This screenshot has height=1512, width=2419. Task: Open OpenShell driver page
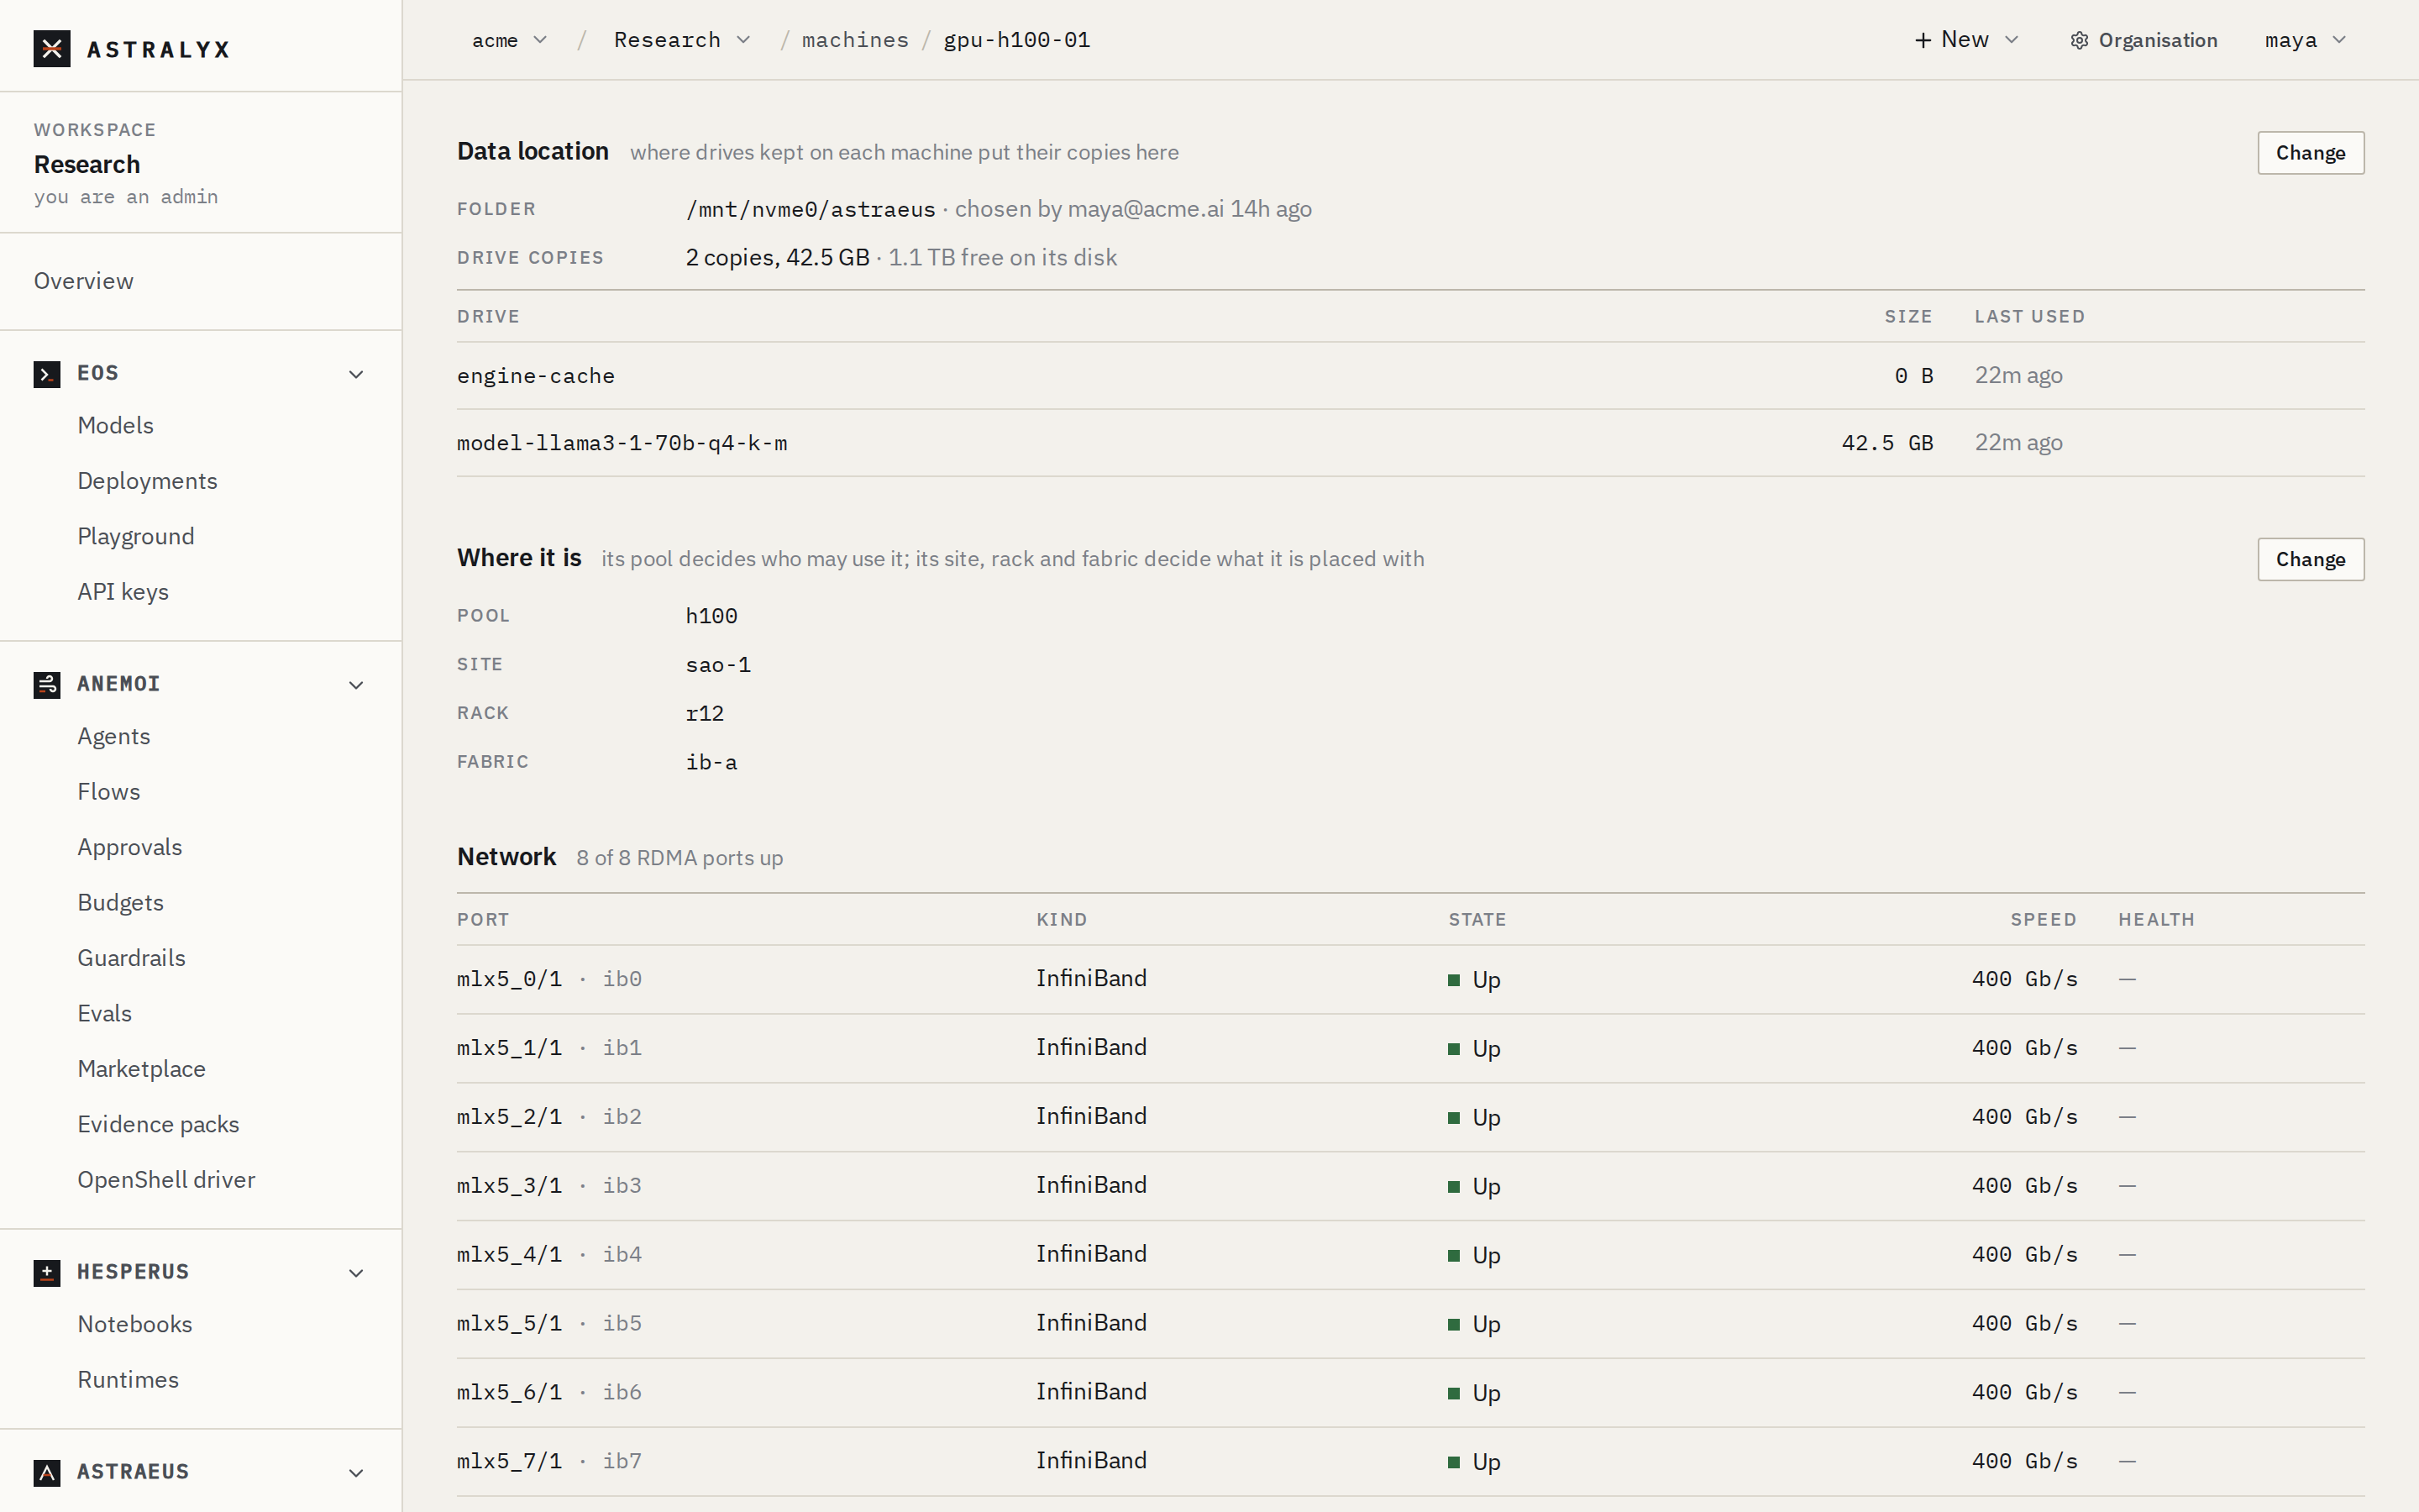167,1180
